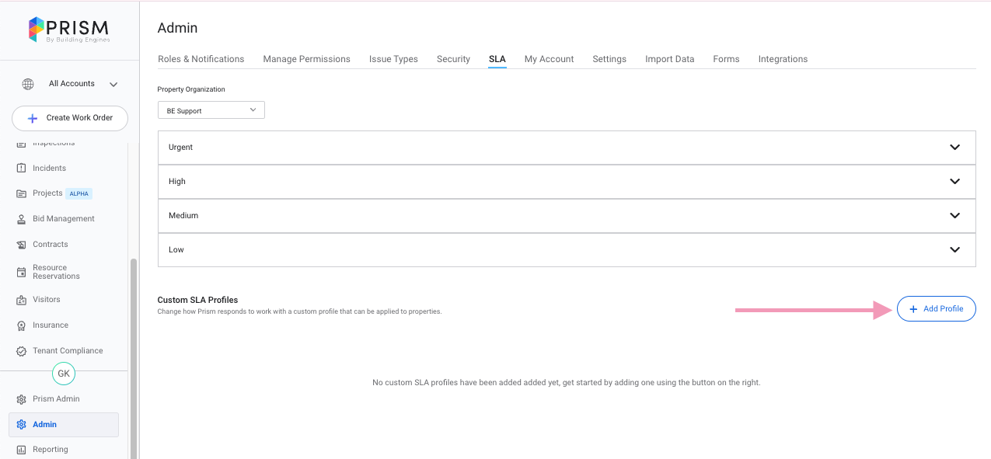The image size is (991, 459).
Task: Click the Tenant Compliance icon
Action: [x=22, y=351]
